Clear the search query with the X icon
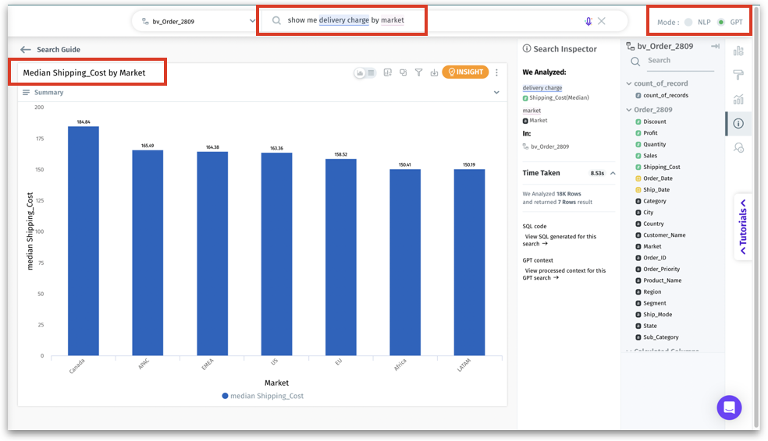The height and width of the screenshot is (441, 768). click(x=602, y=21)
